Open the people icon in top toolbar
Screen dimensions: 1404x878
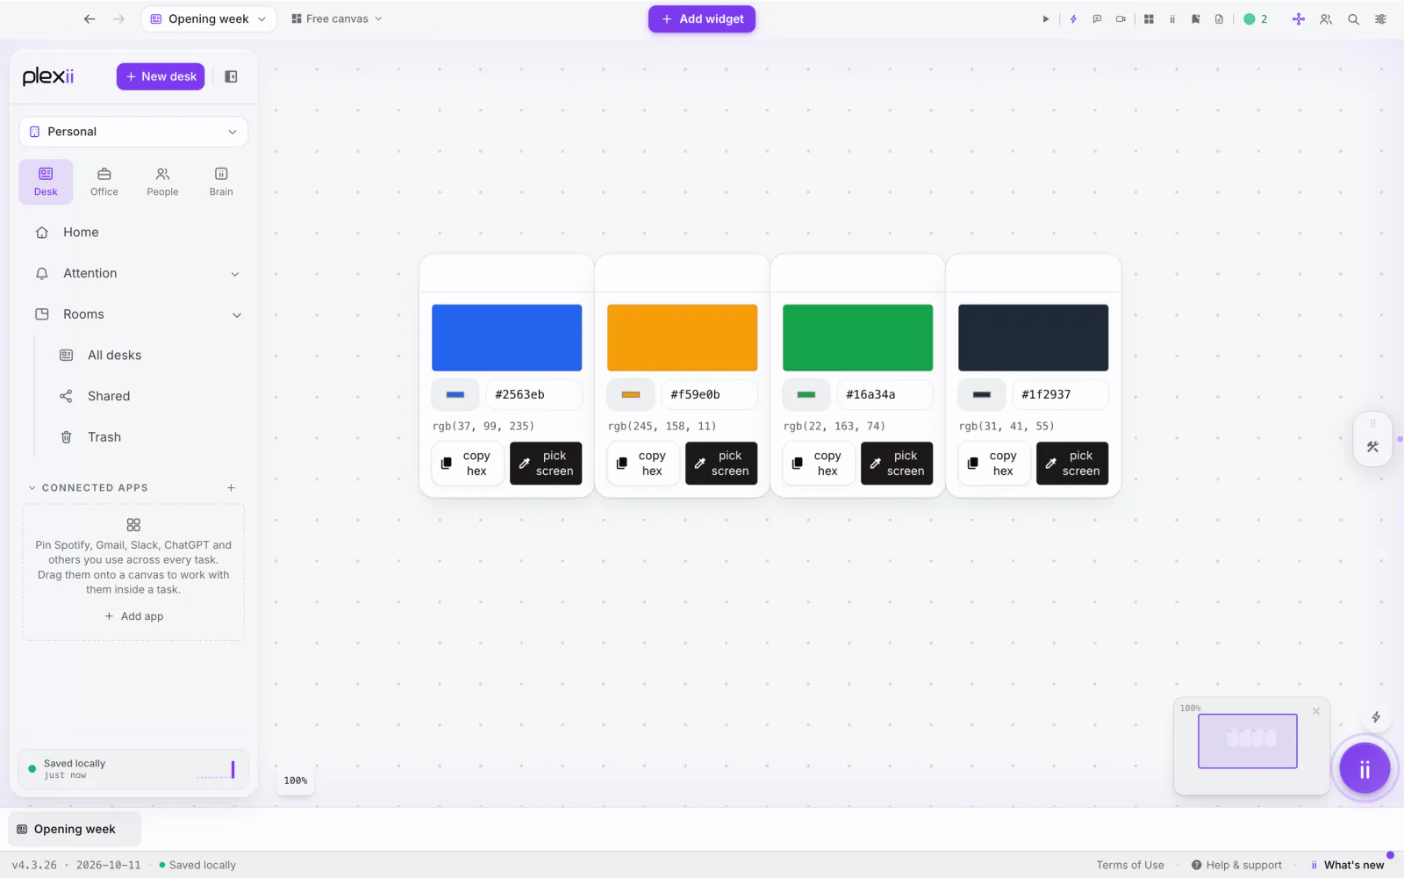pos(1326,18)
